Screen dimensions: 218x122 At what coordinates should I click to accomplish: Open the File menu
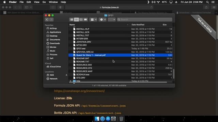(21, 2)
